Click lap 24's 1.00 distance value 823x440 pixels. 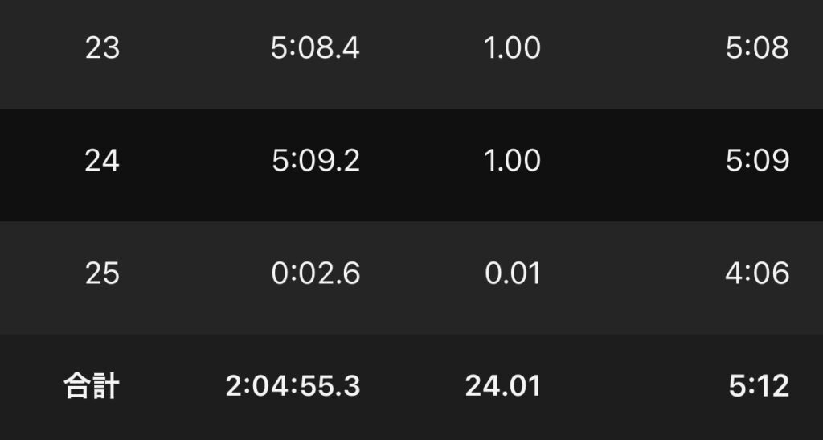click(512, 161)
